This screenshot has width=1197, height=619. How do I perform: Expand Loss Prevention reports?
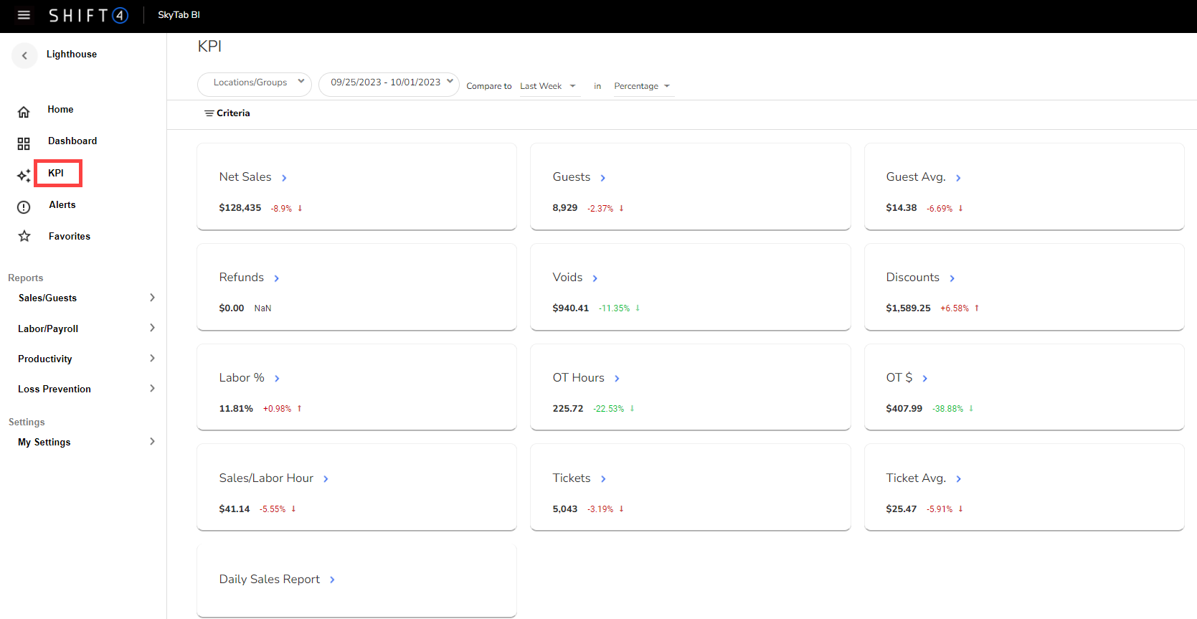(x=86, y=389)
